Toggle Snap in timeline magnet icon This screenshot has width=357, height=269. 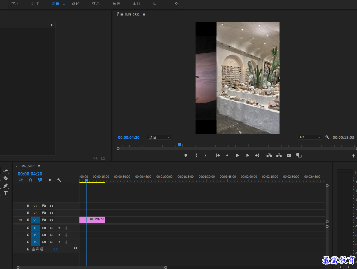tap(30, 180)
